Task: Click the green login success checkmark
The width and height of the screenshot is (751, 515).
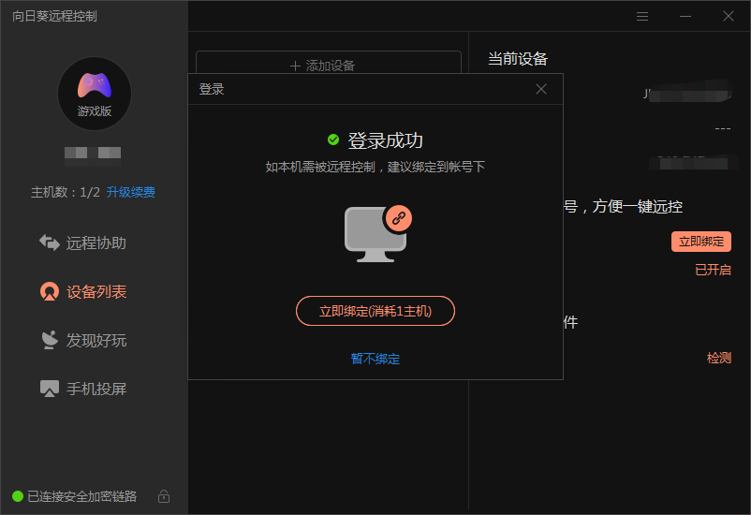Action: [333, 140]
